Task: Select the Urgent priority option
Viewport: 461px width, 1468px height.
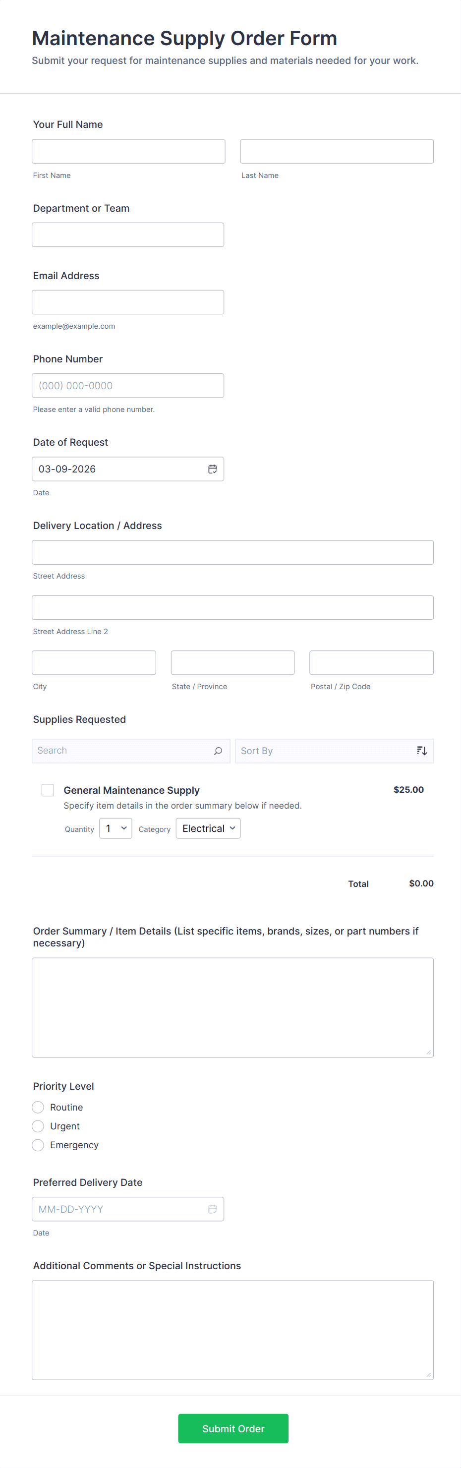Action: coord(38,1125)
